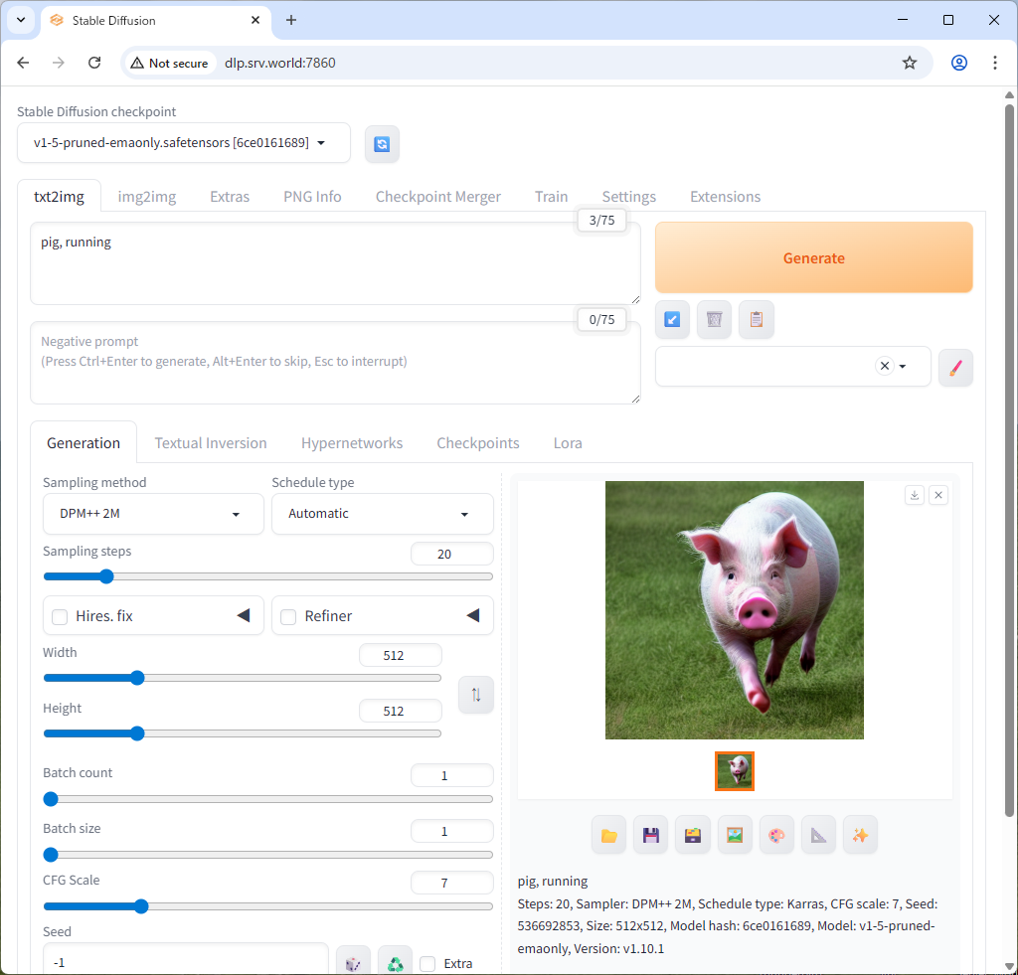Select the Lora tab
Screen dimensions: 1018x975
568,443
